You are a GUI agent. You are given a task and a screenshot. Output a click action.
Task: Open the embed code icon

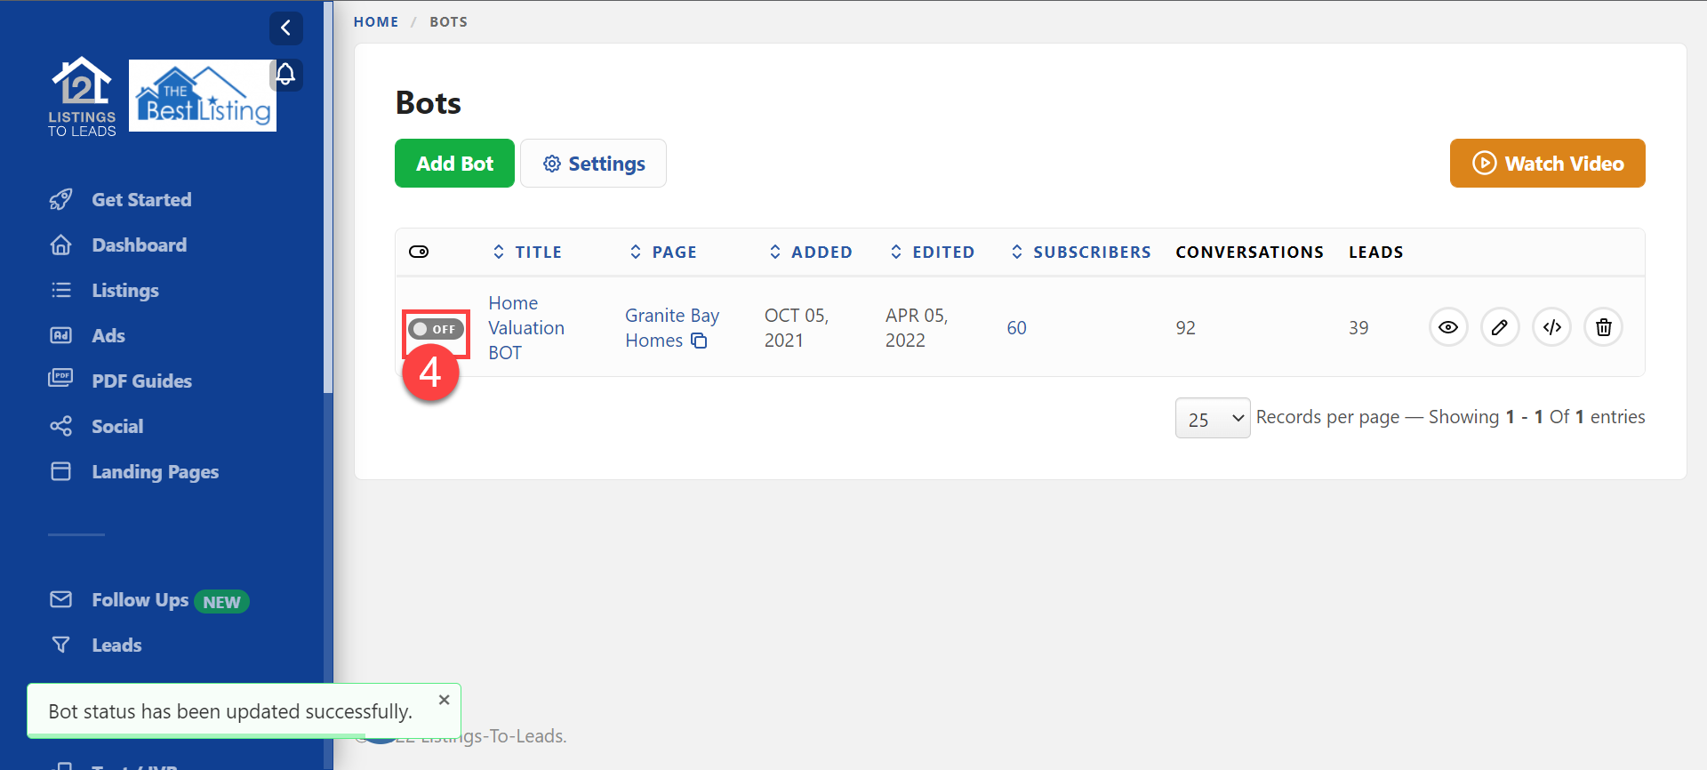click(1551, 327)
